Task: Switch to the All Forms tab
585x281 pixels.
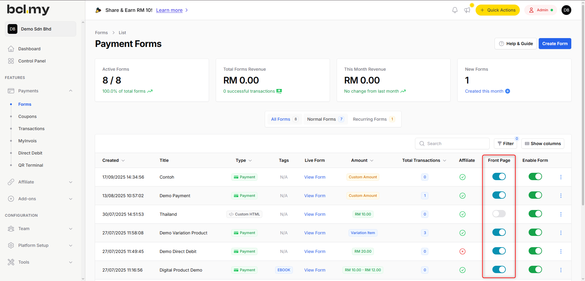Action: [285, 119]
